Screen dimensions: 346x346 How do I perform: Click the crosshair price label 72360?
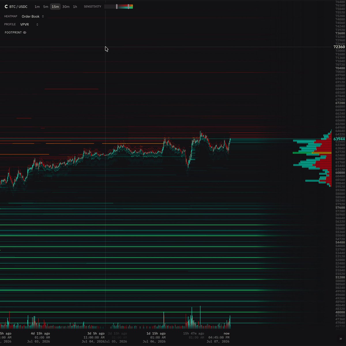339,47
